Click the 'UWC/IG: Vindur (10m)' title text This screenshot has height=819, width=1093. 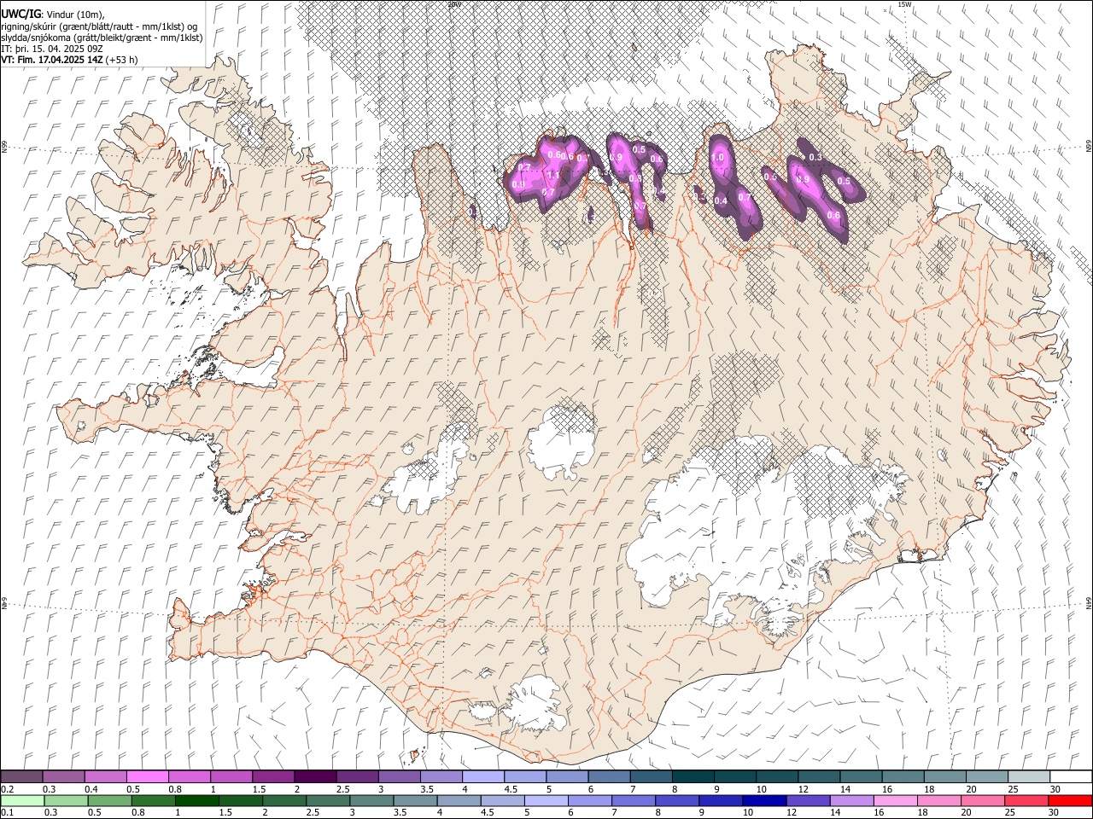(x=52, y=15)
